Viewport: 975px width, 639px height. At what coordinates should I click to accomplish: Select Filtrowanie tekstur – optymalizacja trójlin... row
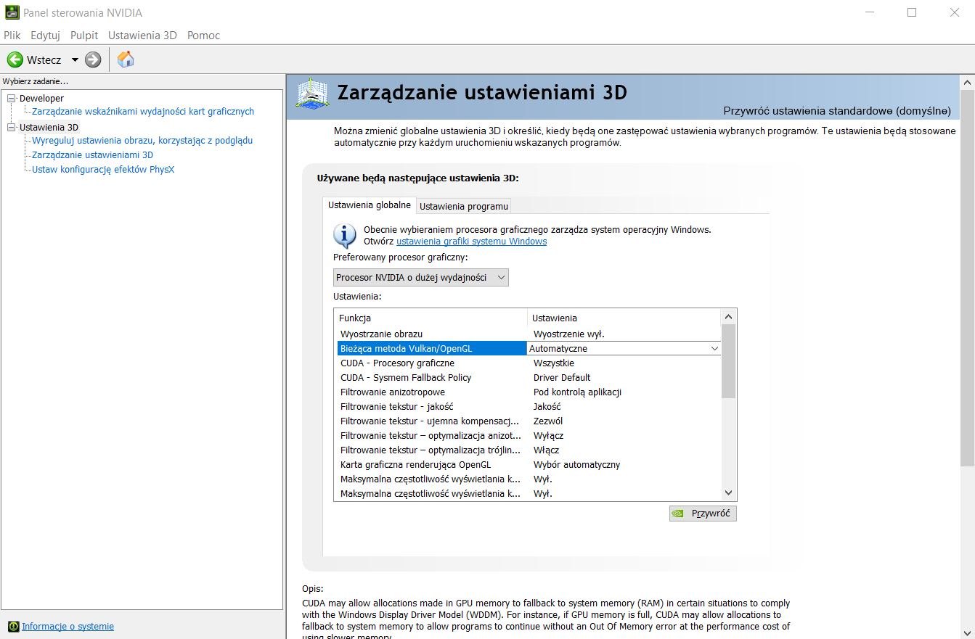coord(528,450)
